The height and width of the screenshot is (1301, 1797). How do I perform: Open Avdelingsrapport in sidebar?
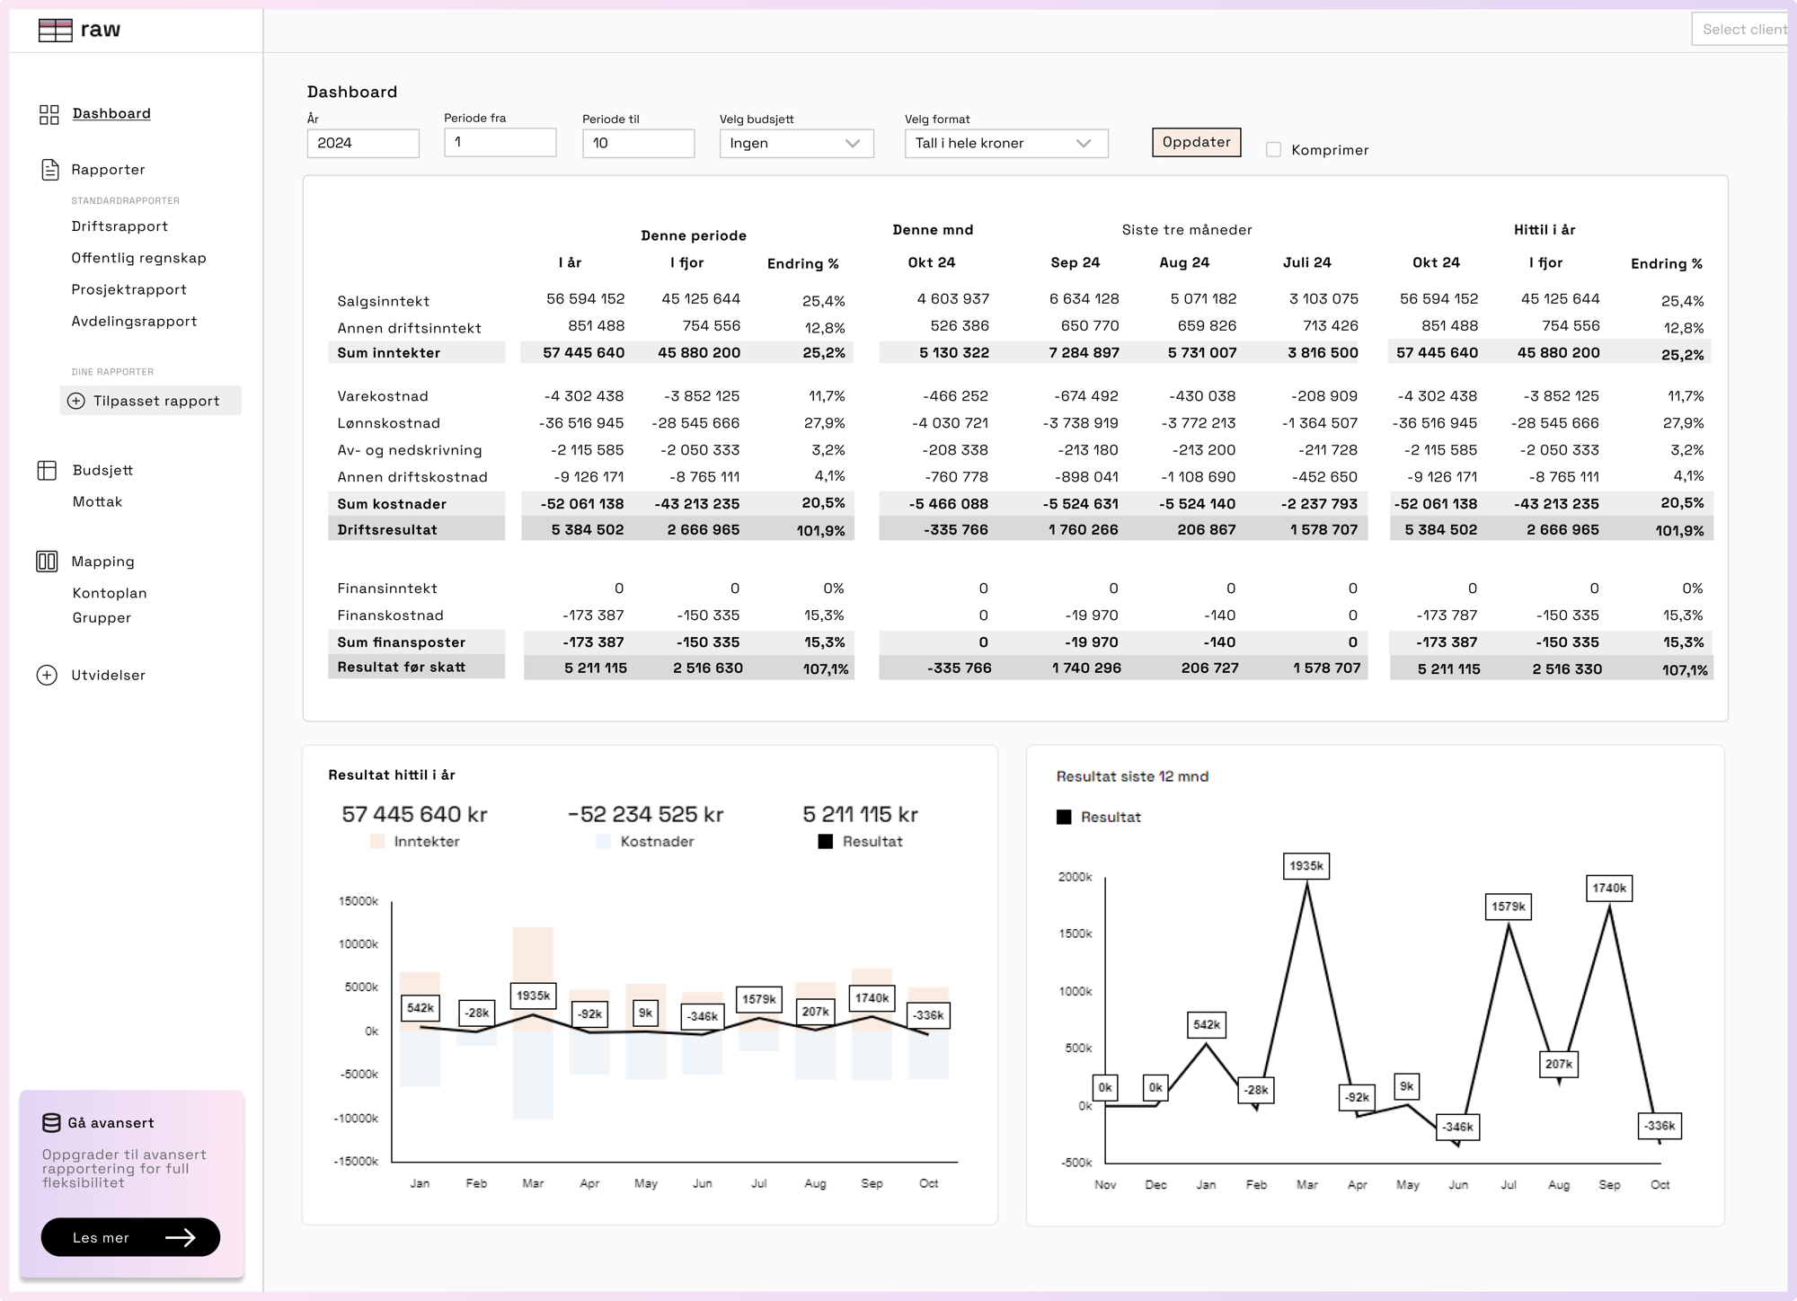coord(134,321)
